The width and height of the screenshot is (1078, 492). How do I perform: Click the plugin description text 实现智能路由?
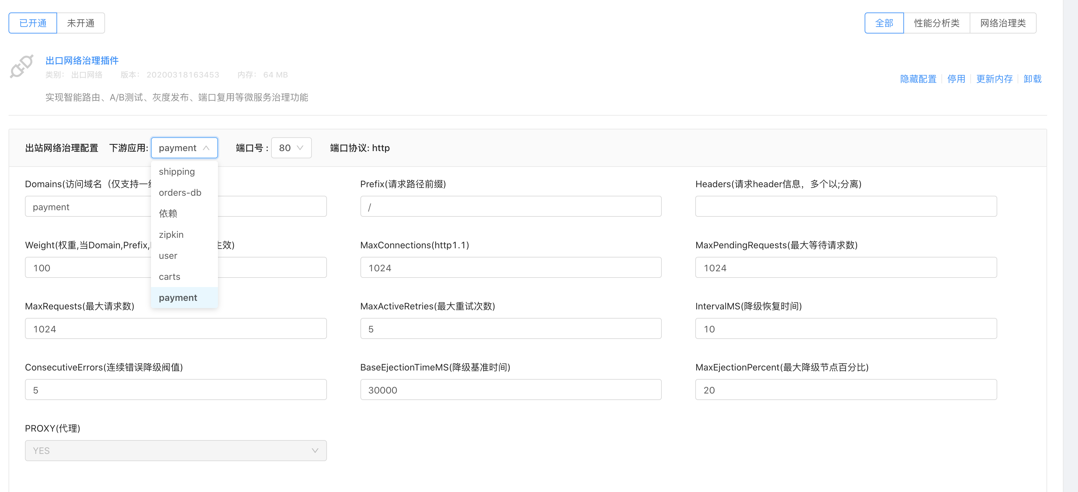tap(177, 97)
